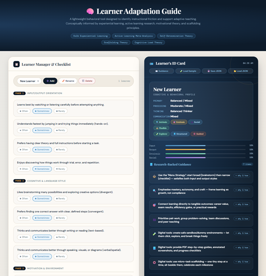The width and height of the screenshot is (266, 276).
Task: Open the Guidance button on ID Card
Action: click(x=162, y=71)
